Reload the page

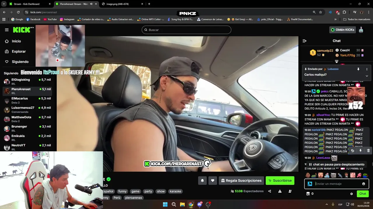[18, 12]
